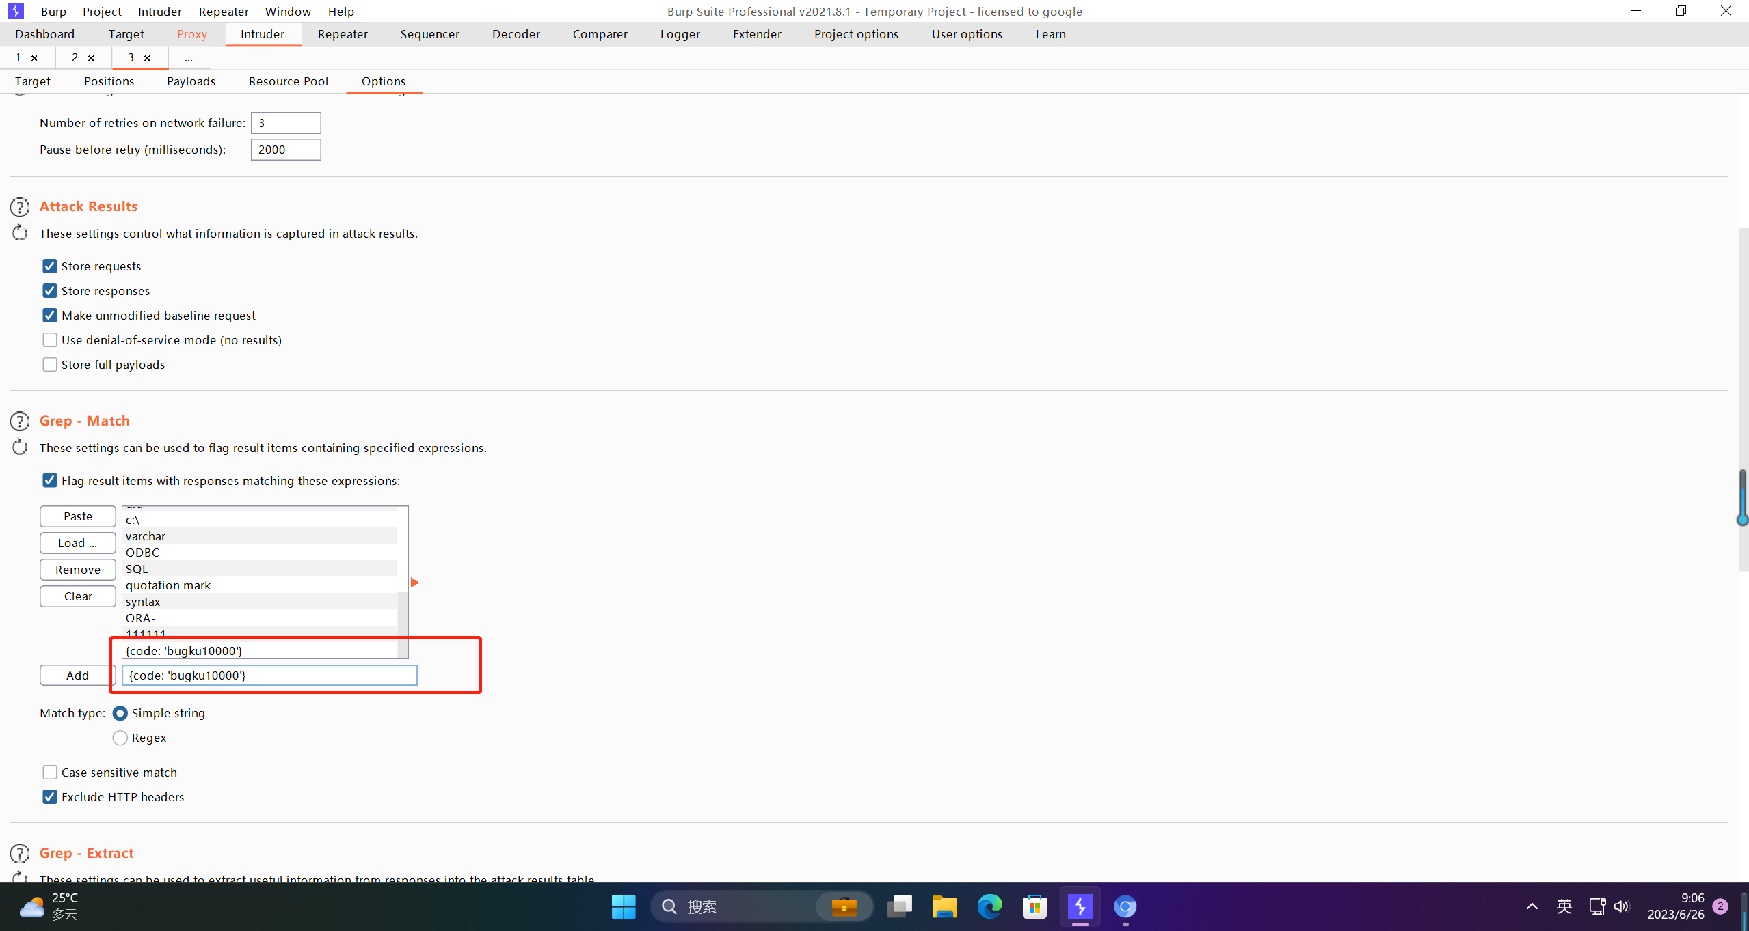Enable Store full payloads checkbox
This screenshot has width=1749, height=931.
(x=50, y=364)
